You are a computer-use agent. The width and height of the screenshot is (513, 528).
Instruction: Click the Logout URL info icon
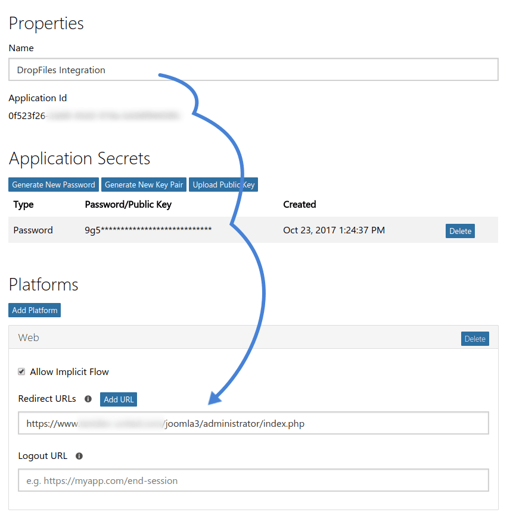click(79, 456)
